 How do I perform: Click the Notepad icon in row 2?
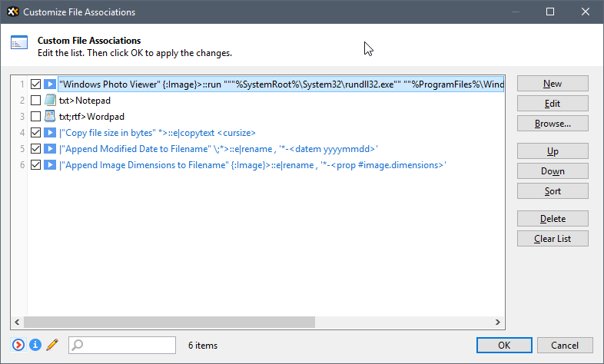click(x=50, y=101)
